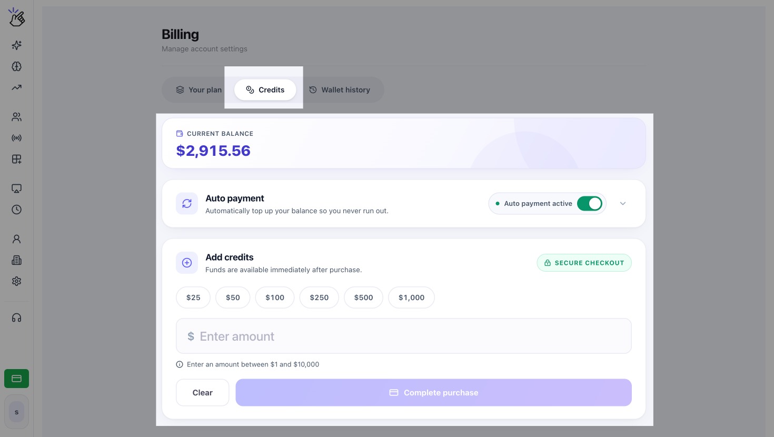
Task: Open the 's' user avatar
Action: pos(17,412)
